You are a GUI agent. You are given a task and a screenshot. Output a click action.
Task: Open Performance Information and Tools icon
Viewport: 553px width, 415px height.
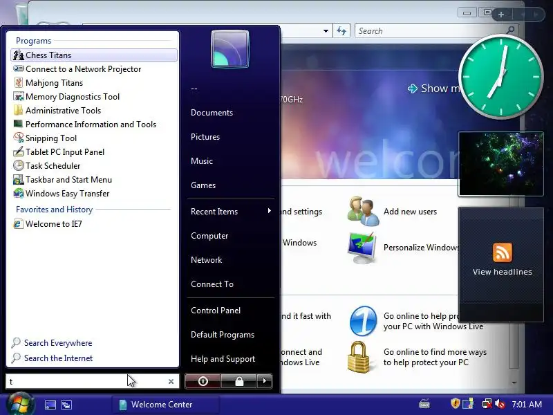click(19, 124)
